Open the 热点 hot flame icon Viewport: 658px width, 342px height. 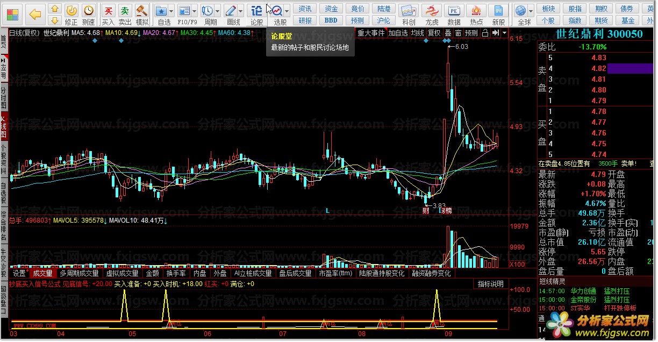476,11
